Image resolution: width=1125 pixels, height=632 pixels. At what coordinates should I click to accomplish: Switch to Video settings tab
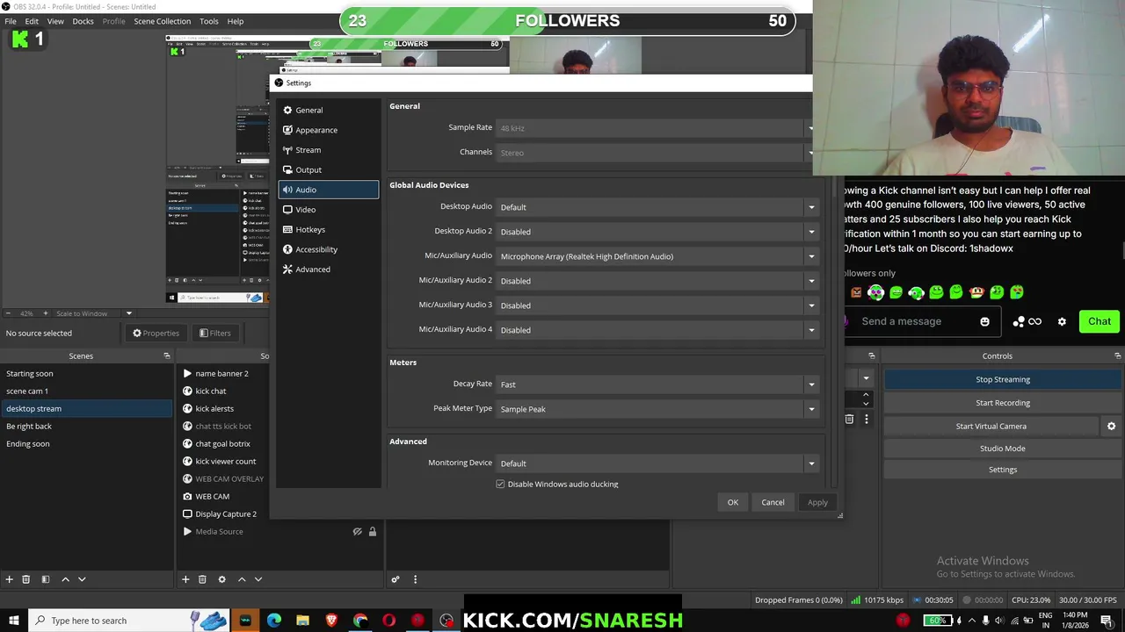pyautogui.click(x=328, y=210)
